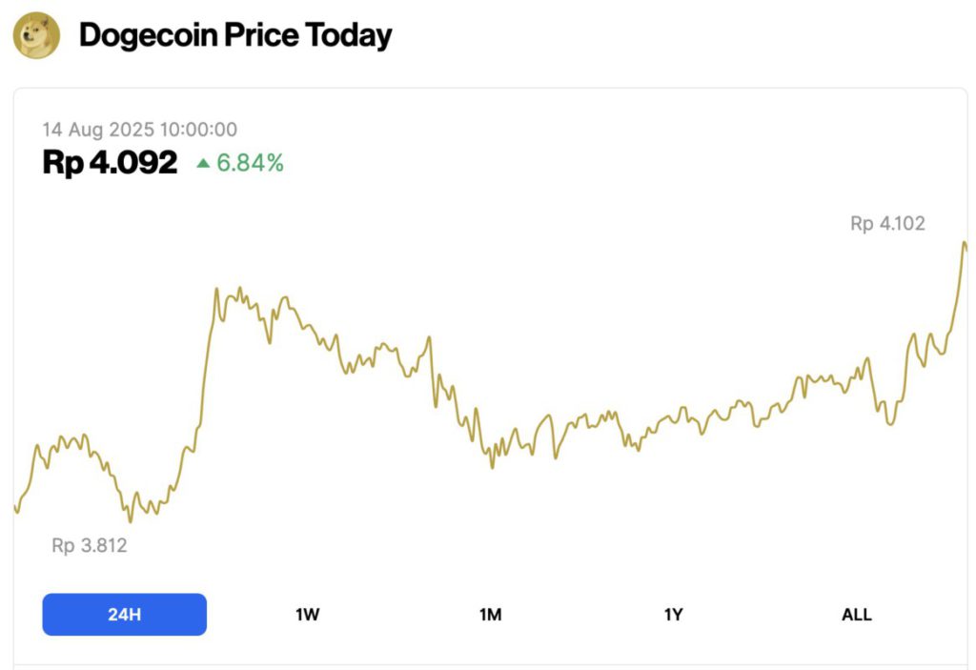
Task: Open the 1M price history
Action: [x=491, y=614]
